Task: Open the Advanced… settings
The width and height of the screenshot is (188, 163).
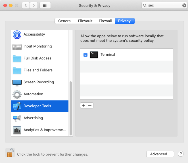Action: point(160,154)
